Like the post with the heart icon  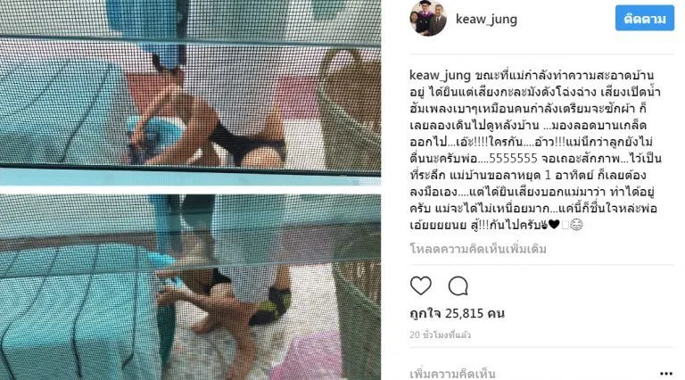(421, 286)
